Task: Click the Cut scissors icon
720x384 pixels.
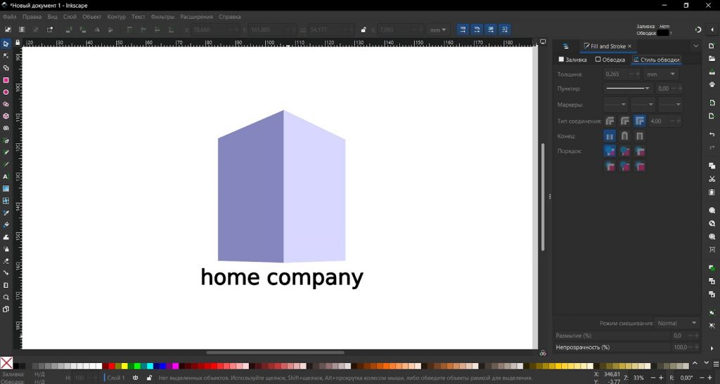Action: pos(712,179)
